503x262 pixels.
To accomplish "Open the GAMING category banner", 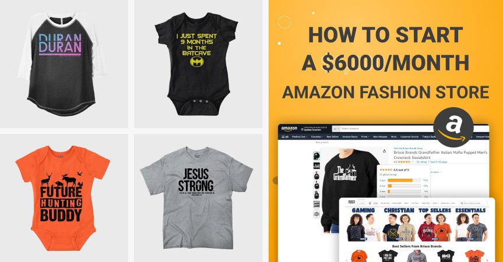I will coord(363,224).
